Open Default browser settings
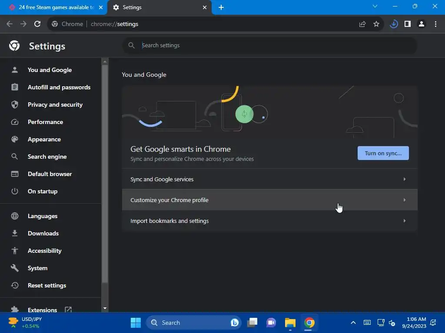The image size is (445, 333). click(x=50, y=174)
